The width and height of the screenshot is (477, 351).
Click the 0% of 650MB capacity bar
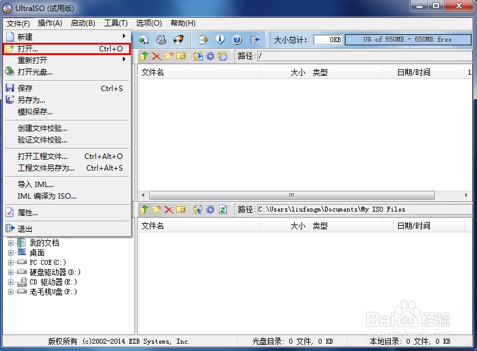pyautogui.click(x=408, y=40)
